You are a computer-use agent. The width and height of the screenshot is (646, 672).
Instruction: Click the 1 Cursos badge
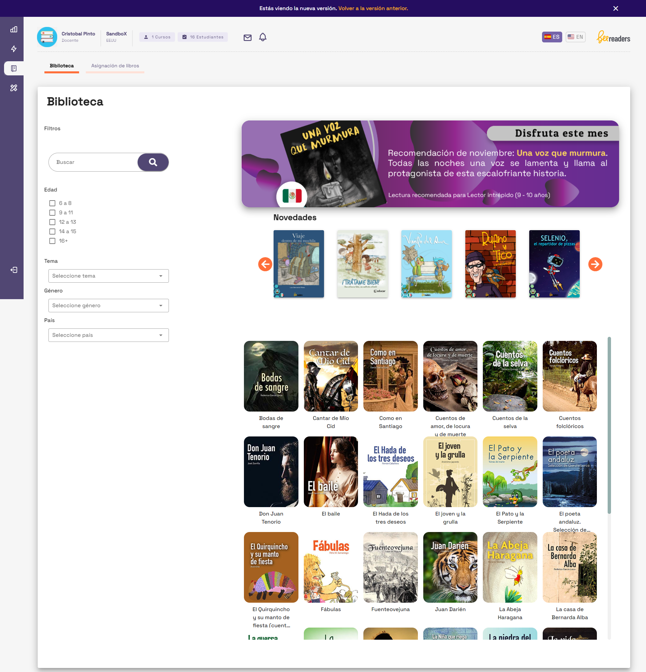[157, 37]
